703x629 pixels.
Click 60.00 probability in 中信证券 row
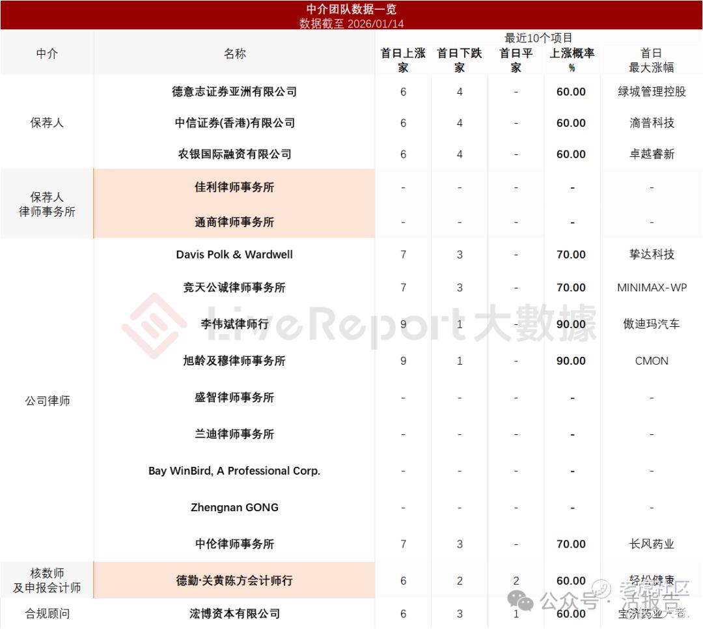click(x=571, y=123)
